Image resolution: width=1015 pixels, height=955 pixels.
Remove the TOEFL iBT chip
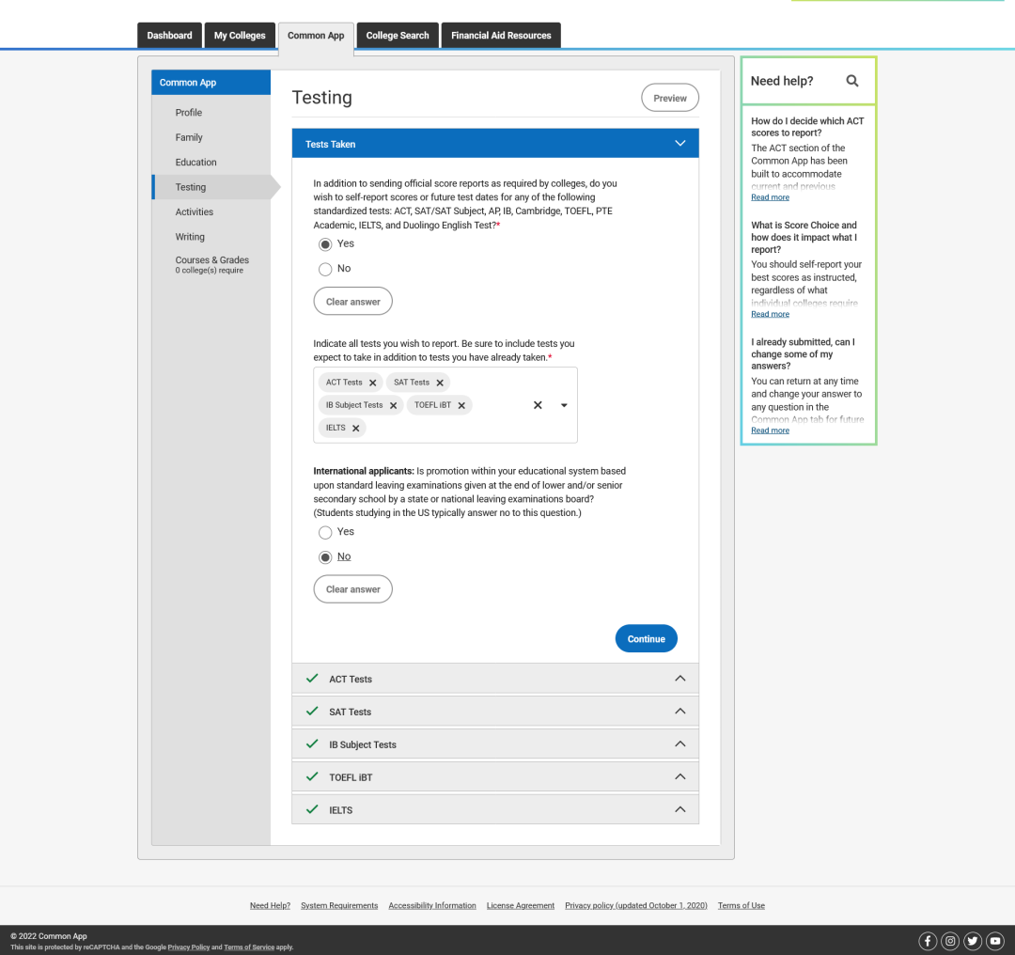pos(461,405)
